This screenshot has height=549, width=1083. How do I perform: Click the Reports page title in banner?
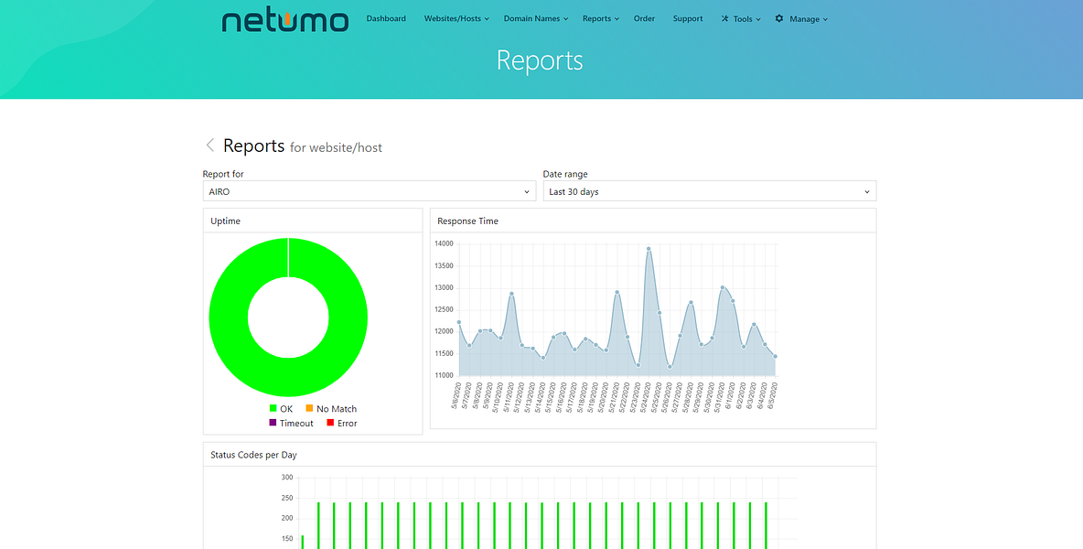[540, 60]
